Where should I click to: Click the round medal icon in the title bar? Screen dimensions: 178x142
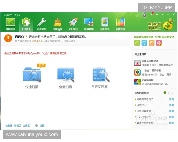pyautogui.click(x=144, y=15)
